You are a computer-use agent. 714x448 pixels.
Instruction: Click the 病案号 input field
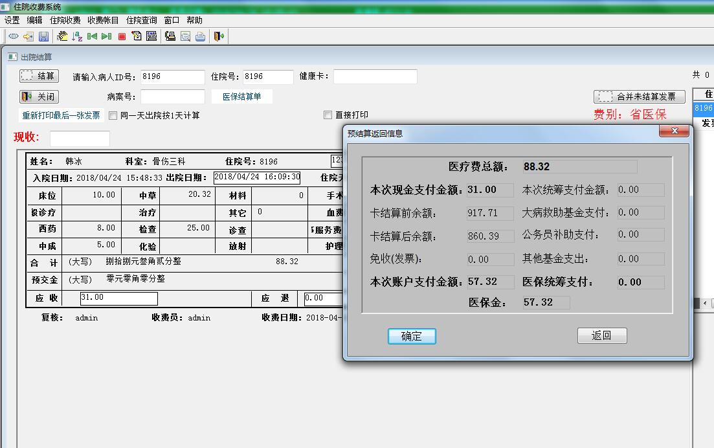click(x=173, y=96)
